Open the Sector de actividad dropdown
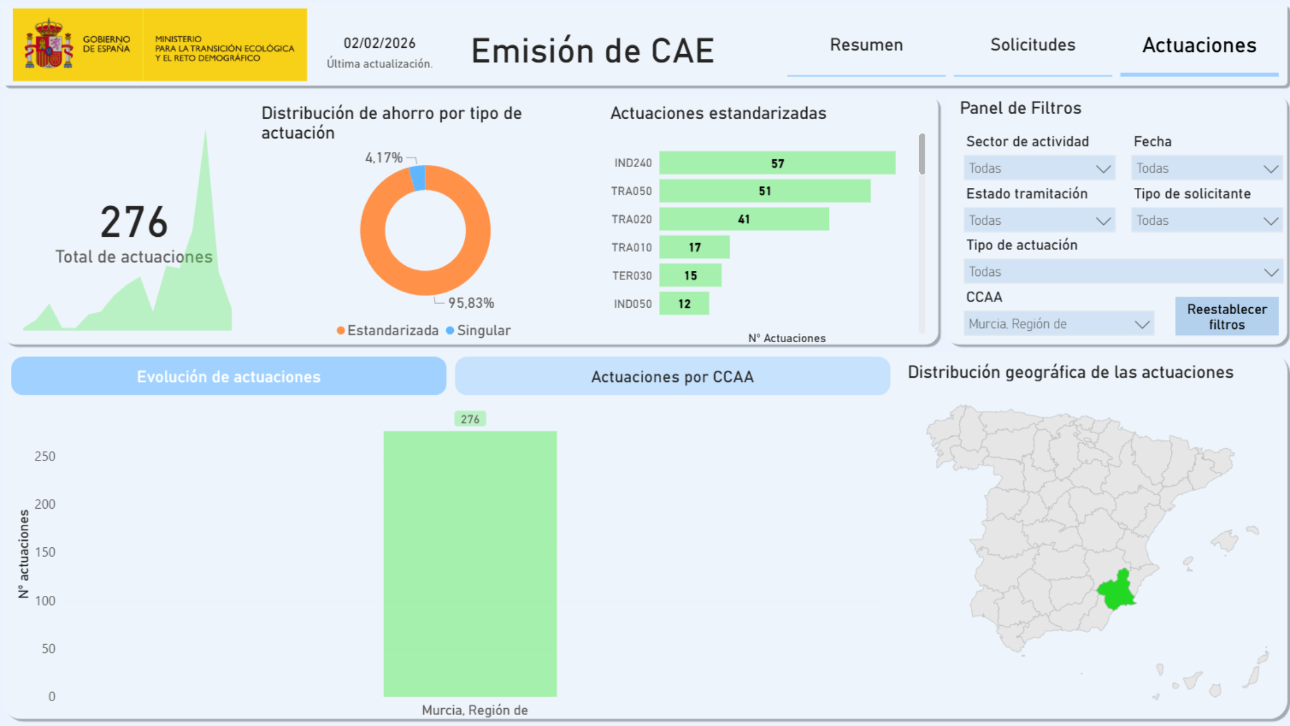This screenshot has height=726, width=1290. click(1039, 168)
